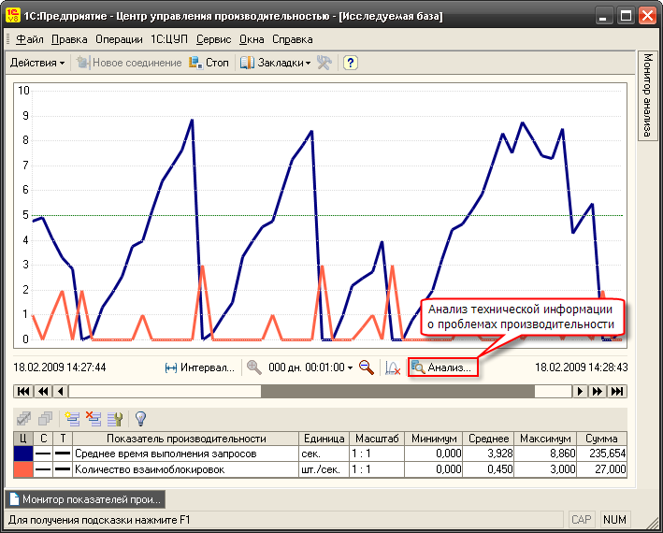The width and height of the screenshot is (663, 533).
Task: Step fast forward on the timeline
Action: [x=598, y=392]
